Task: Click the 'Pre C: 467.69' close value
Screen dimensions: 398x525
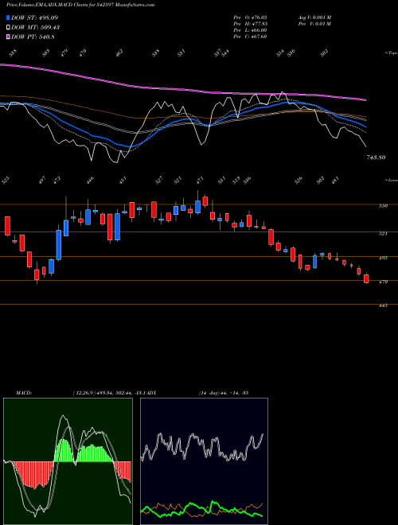Action: click(x=250, y=37)
